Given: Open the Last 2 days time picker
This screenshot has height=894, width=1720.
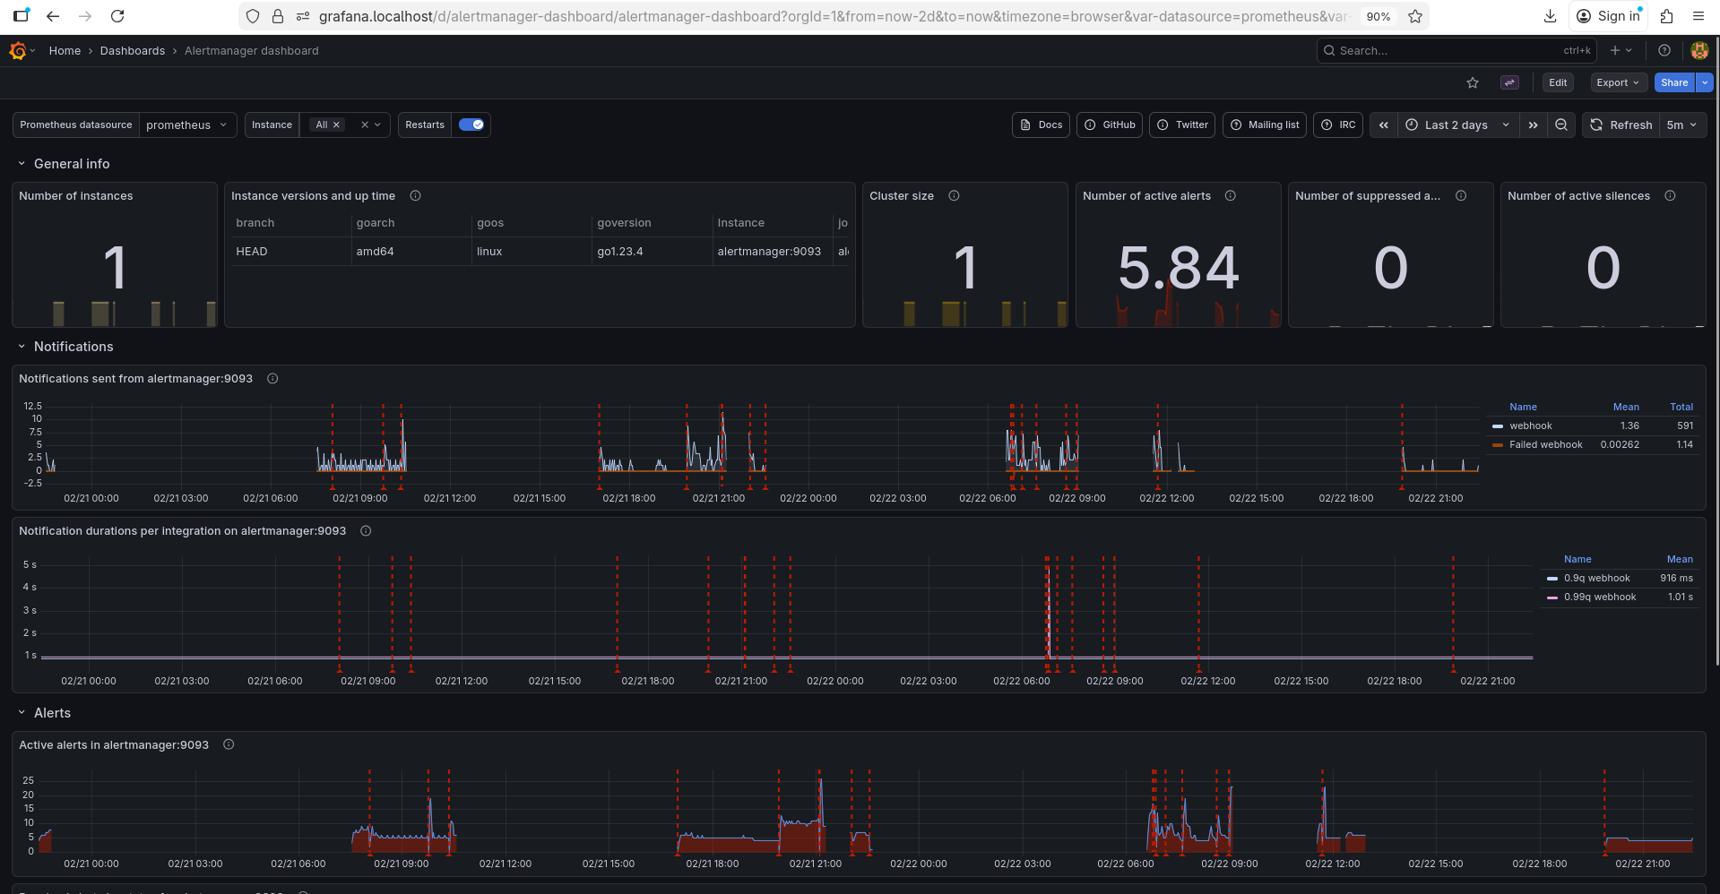Looking at the screenshot, I should coord(1457,125).
